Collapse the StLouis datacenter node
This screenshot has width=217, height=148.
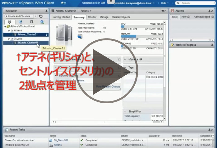[x=9, y=39]
